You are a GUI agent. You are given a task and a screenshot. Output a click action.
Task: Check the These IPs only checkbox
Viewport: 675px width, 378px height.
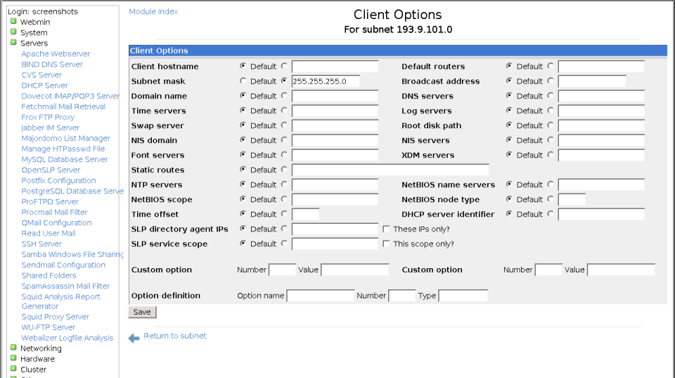(386, 229)
